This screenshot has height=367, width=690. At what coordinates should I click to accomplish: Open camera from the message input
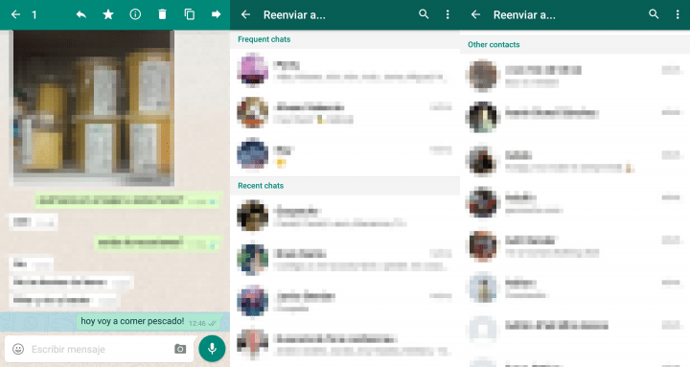(180, 349)
